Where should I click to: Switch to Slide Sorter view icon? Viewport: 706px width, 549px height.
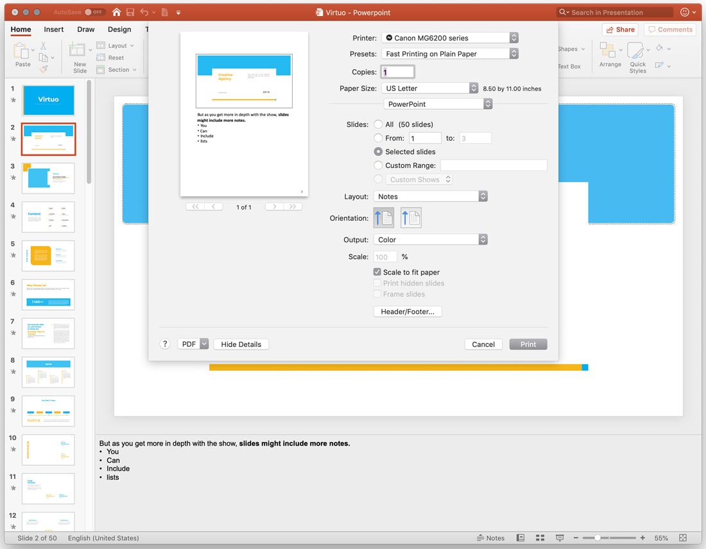(x=540, y=538)
